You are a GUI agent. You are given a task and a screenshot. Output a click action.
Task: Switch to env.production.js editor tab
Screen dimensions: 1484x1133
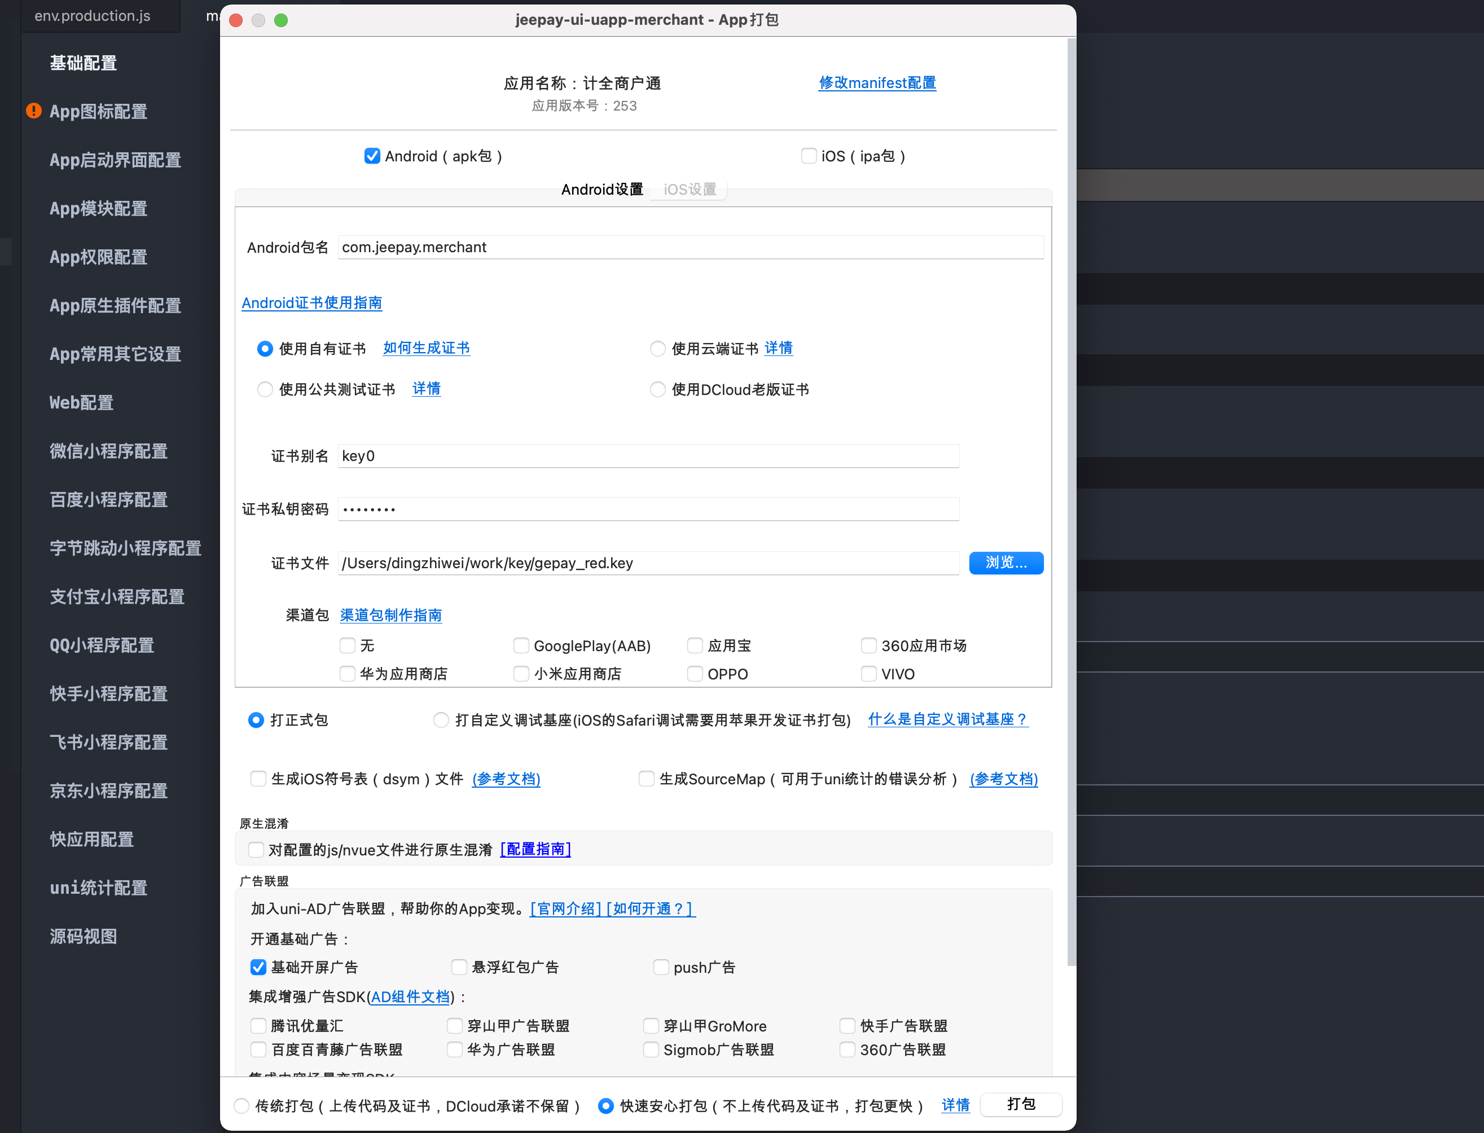(x=93, y=15)
